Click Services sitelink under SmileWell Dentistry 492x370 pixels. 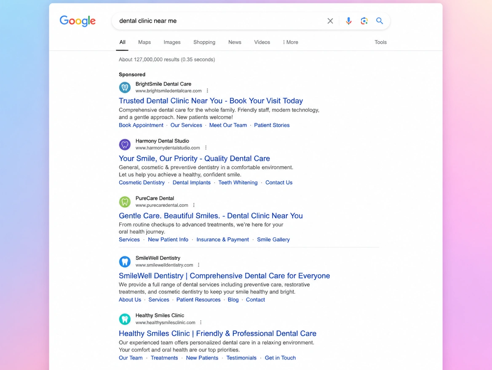(159, 300)
